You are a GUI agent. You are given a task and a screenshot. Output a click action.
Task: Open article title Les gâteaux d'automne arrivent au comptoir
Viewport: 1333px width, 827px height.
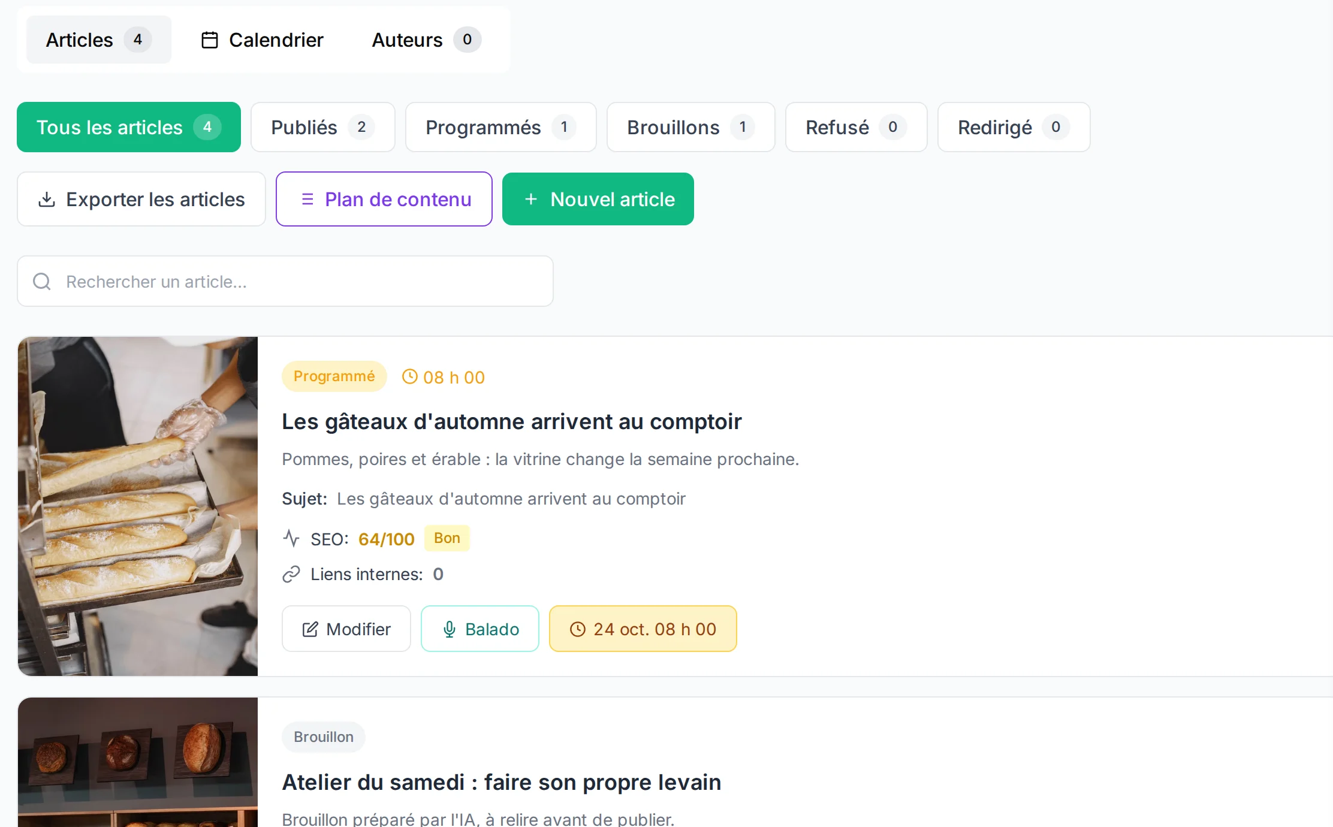tap(512, 422)
